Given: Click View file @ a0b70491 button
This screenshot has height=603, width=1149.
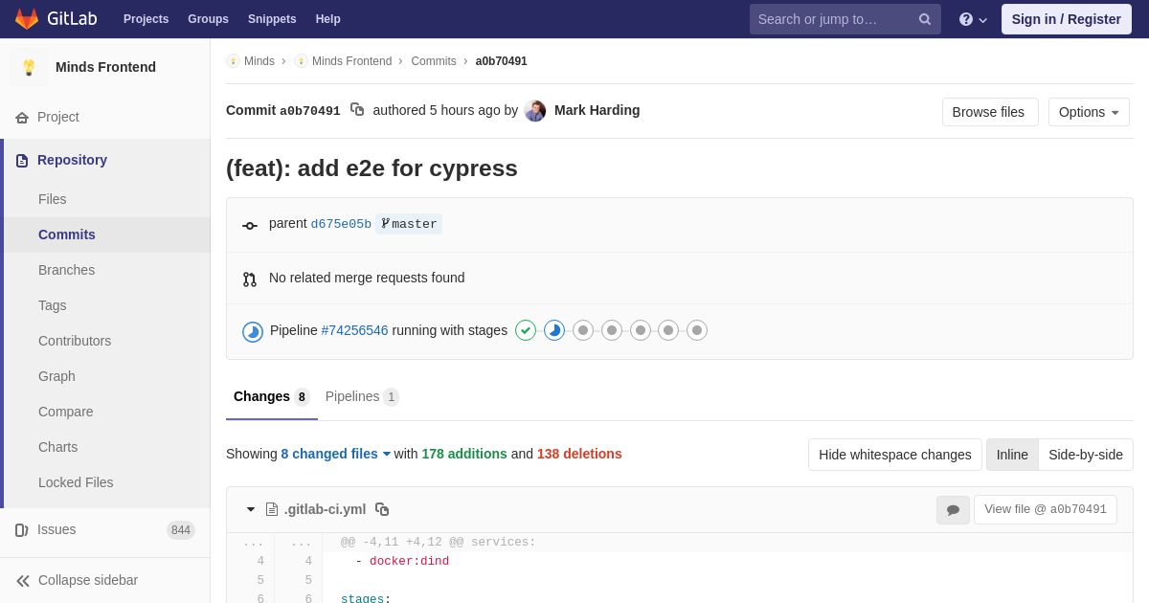Looking at the screenshot, I should (x=1046, y=509).
